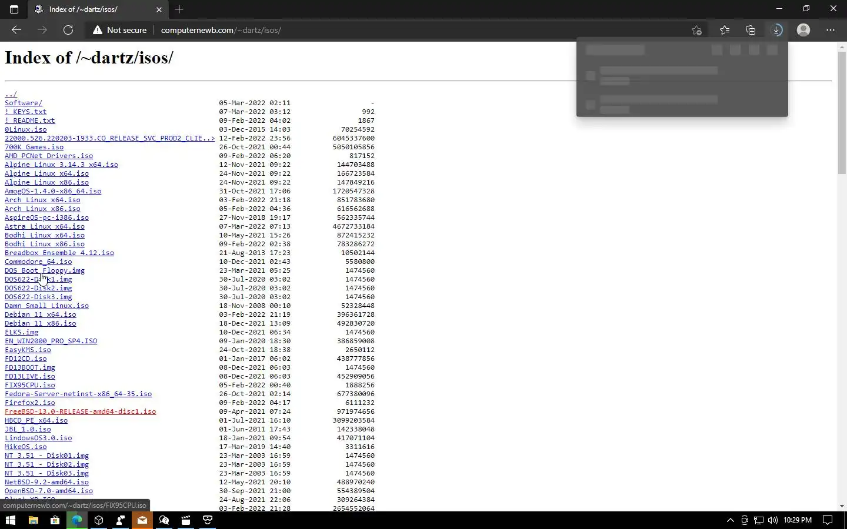Download Astra_Linux_x64.iso
This screenshot has width=847, height=529.
pyautogui.click(x=45, y=226)
